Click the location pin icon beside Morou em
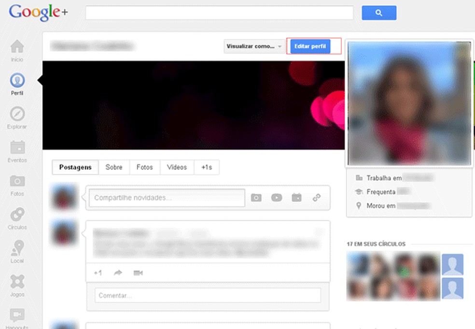 click(x=359, y=206)
